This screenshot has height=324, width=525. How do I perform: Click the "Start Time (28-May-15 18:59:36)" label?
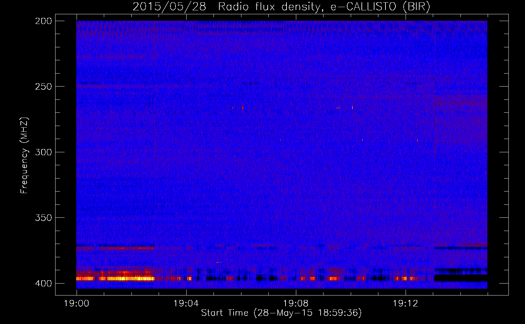[x=281, y=313]
